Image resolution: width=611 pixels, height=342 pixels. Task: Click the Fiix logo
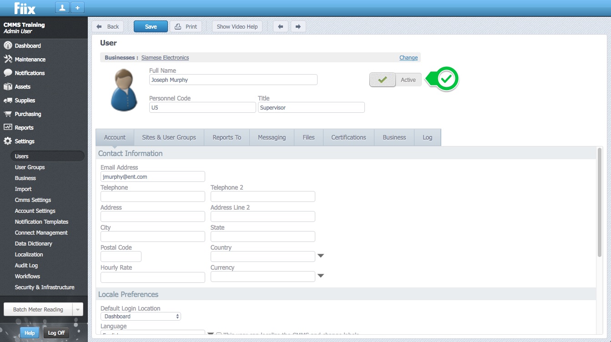tap(25, 8)
